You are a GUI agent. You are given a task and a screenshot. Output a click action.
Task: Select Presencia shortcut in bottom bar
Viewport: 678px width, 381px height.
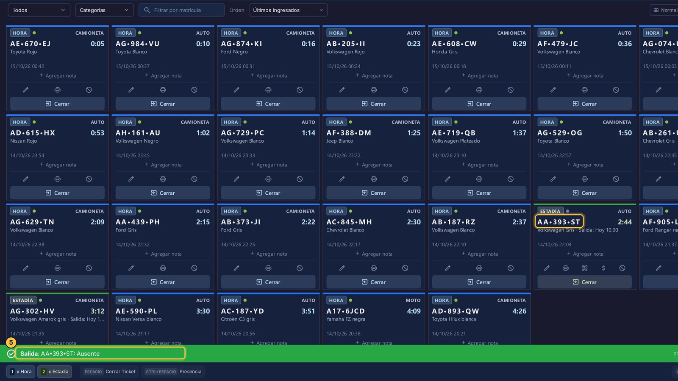click(x=173, y=372)
